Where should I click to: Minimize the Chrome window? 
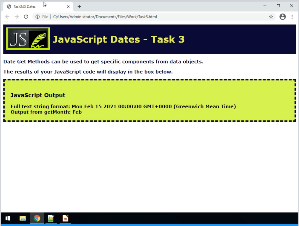(x=265, y=6)
